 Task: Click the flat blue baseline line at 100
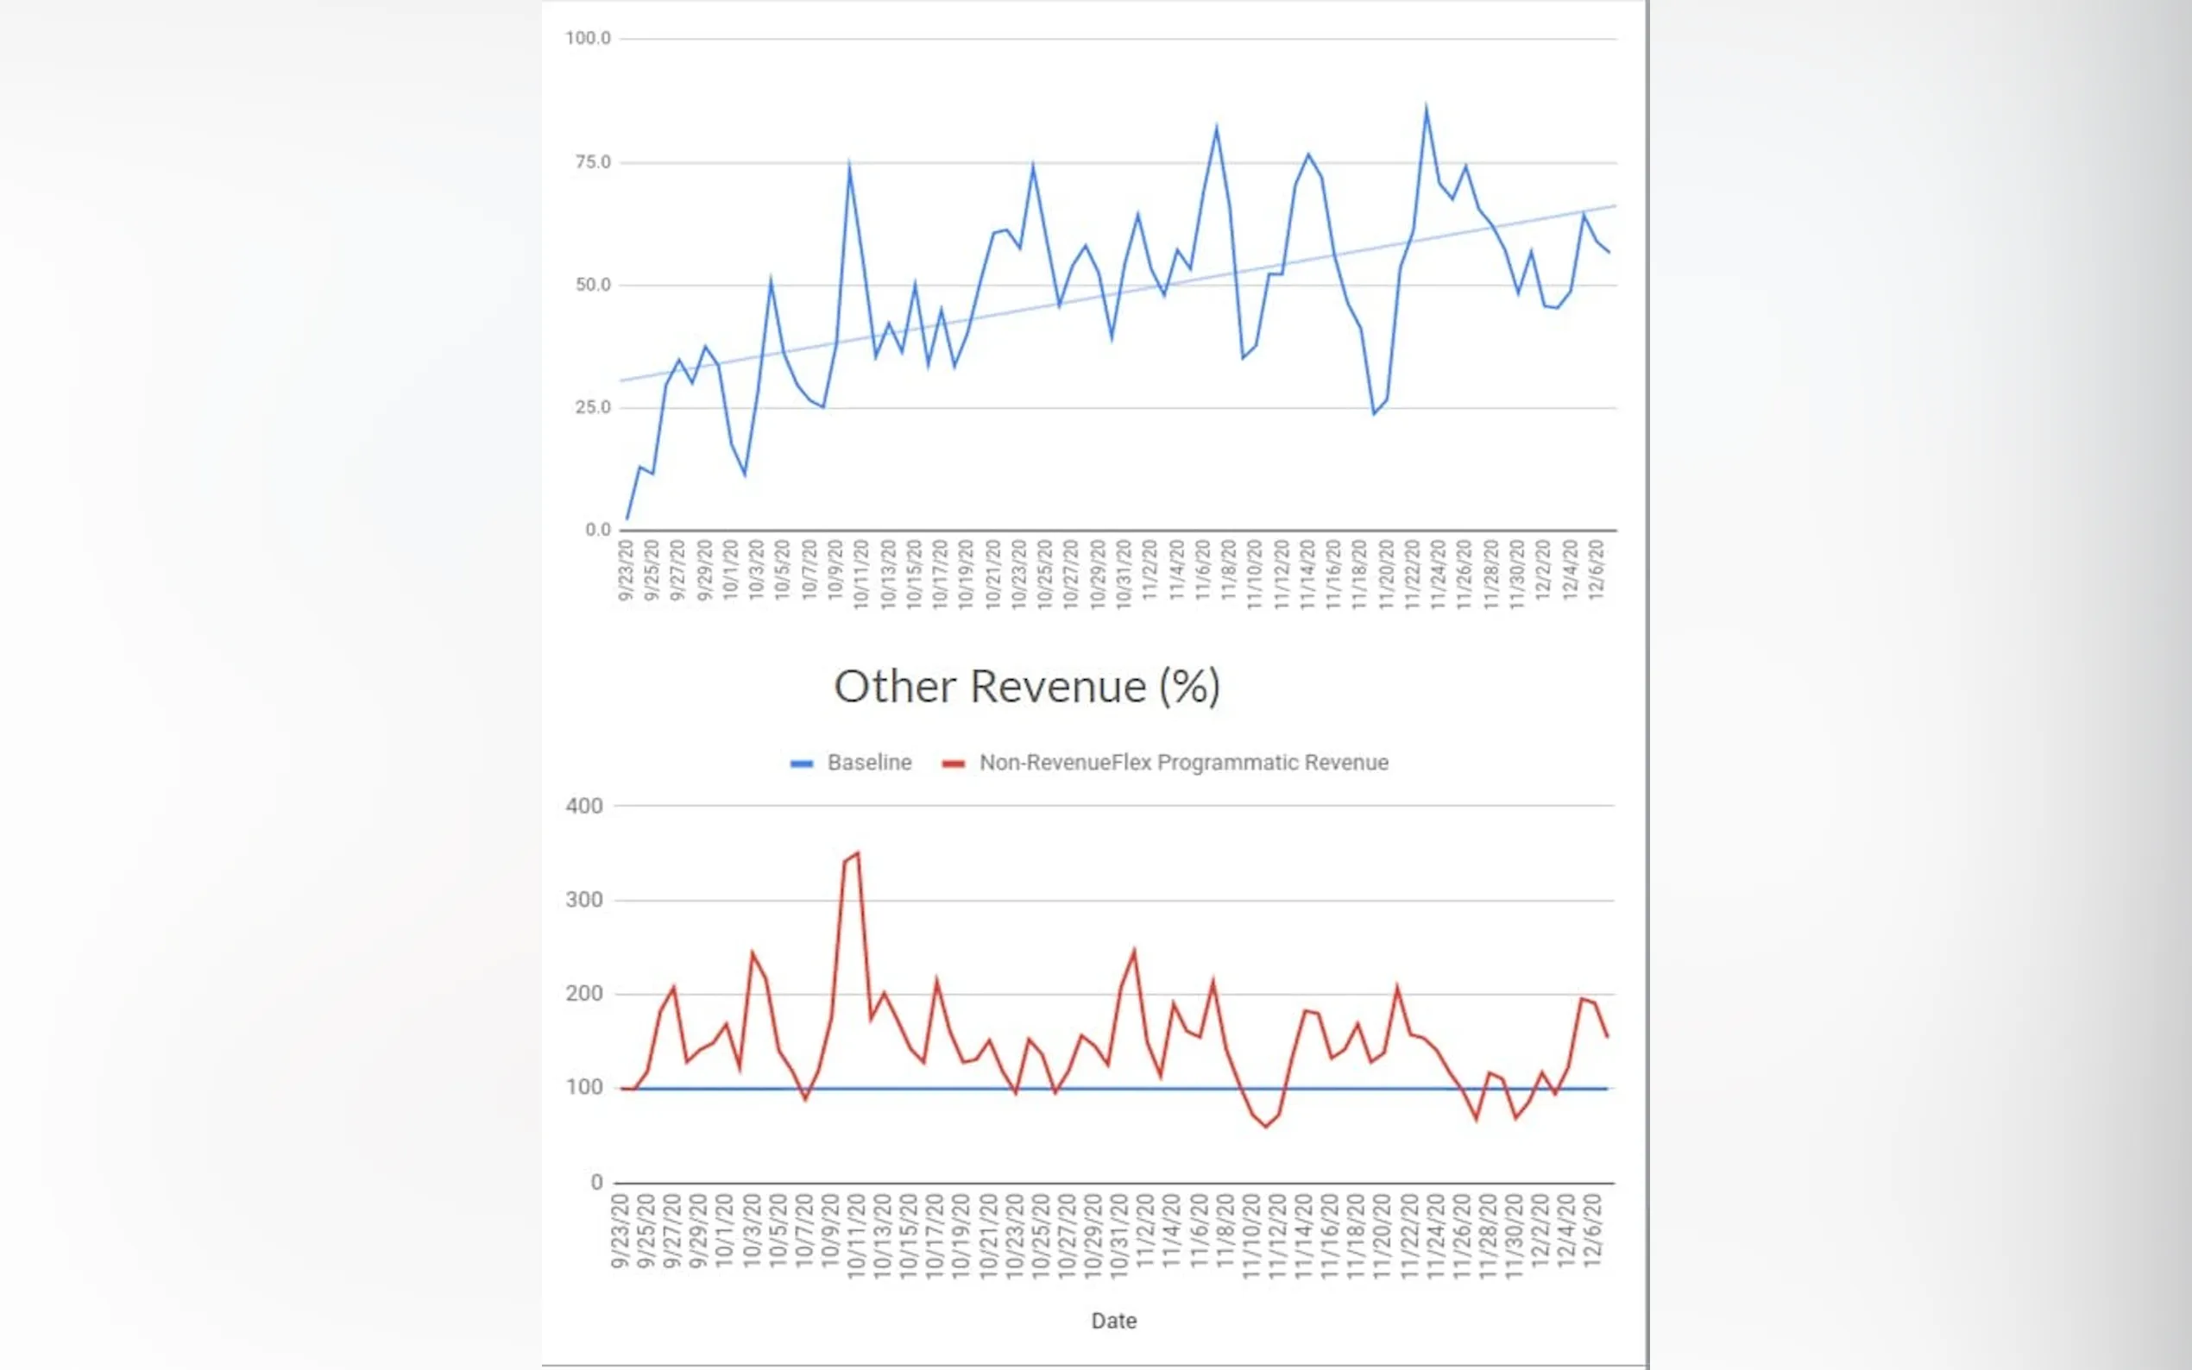tap(906, 1088)
